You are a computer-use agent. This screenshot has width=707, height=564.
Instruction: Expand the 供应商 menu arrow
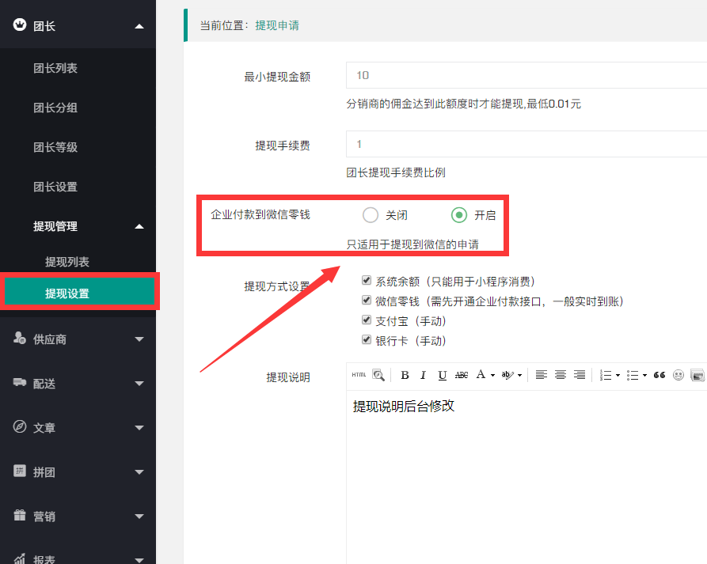pyautogui.click(x=139, y=339)
